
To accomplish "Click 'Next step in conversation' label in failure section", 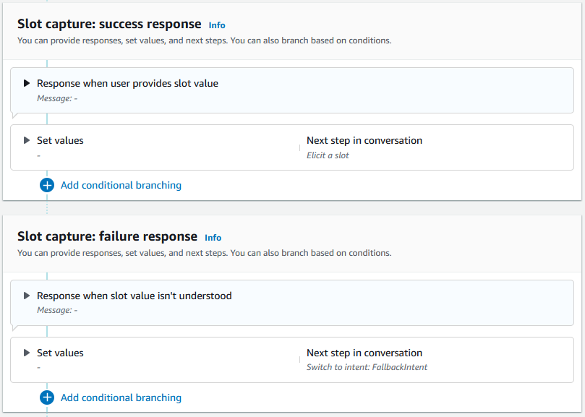I will click(364, 353).
